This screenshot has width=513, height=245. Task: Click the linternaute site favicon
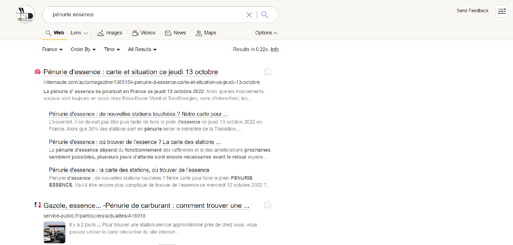coord(37,72)
